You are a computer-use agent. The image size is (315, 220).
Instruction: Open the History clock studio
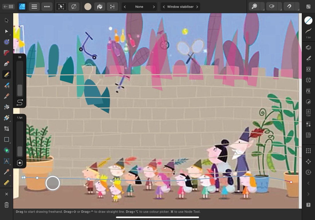pos(308,172)
